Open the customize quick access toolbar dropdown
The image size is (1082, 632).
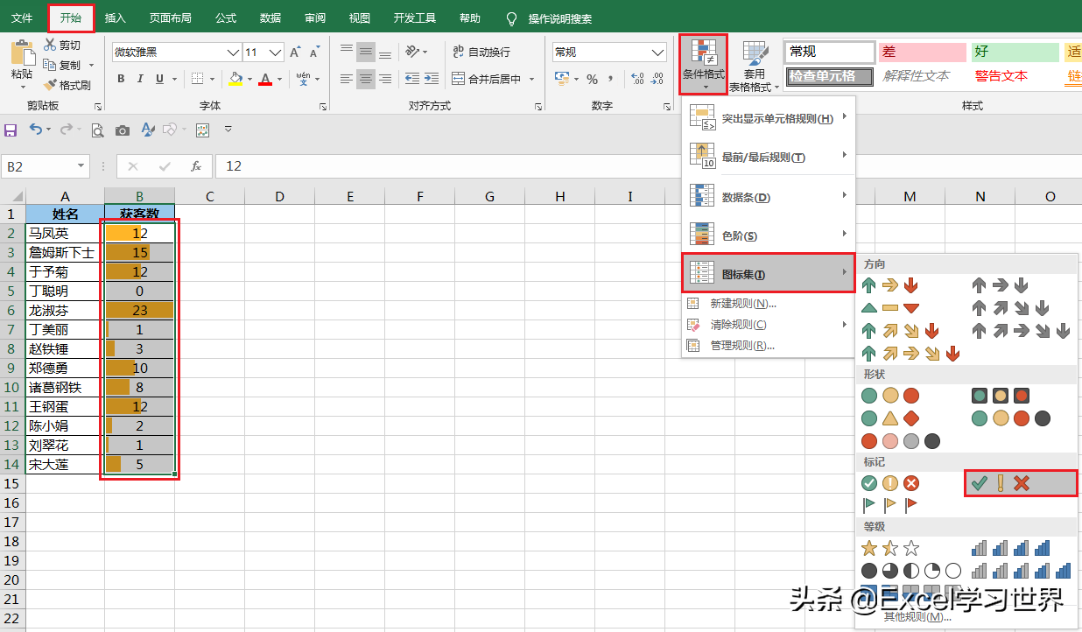tap(228, 130)
